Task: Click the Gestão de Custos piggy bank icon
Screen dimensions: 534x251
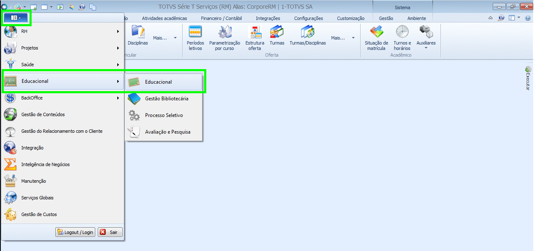Action: pos(10,215)
